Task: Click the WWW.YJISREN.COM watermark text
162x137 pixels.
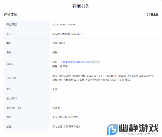Action: [x=139, y=134]
